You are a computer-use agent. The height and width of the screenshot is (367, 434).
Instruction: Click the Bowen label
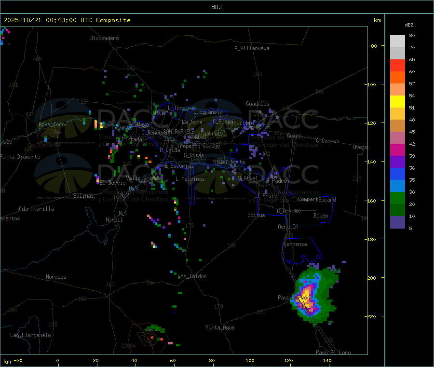321,216
